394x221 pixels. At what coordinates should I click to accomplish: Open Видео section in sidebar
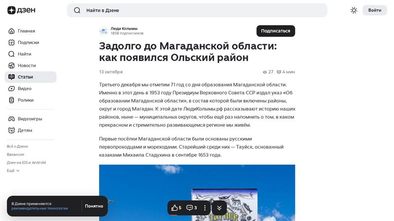point(24,89)
